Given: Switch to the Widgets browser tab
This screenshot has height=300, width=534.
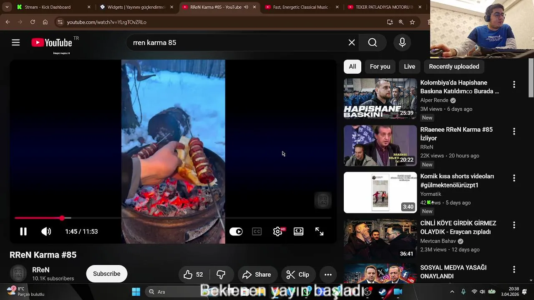Looking at the screenshot, I should (x=136, y=7).
